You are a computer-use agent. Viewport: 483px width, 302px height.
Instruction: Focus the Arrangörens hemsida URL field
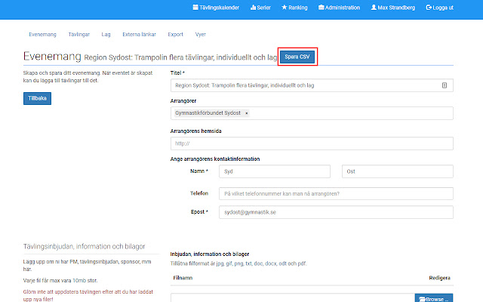pos(312,143)
